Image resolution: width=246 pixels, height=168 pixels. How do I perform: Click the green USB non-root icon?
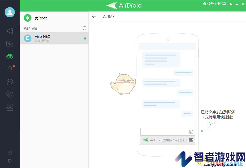click(28, 18)
